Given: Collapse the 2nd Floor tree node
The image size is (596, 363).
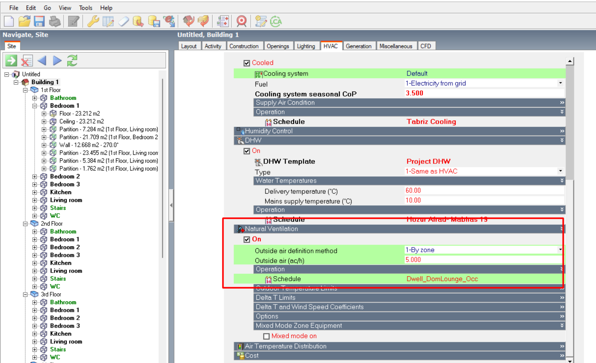Looking at the screenshot, I should [25, 224].
